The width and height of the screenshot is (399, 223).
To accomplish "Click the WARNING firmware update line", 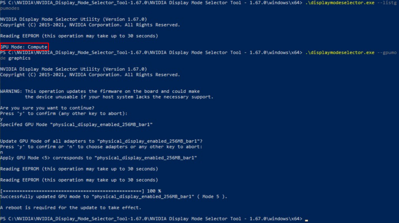I will tap(100, 91).
